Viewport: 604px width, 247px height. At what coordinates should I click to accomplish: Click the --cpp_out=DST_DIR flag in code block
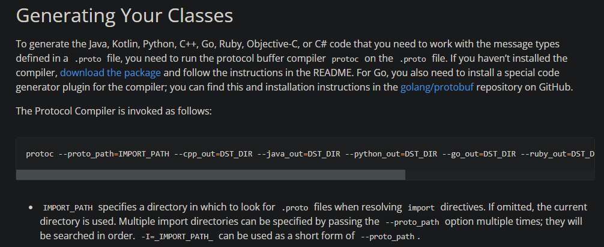point(213,154)
